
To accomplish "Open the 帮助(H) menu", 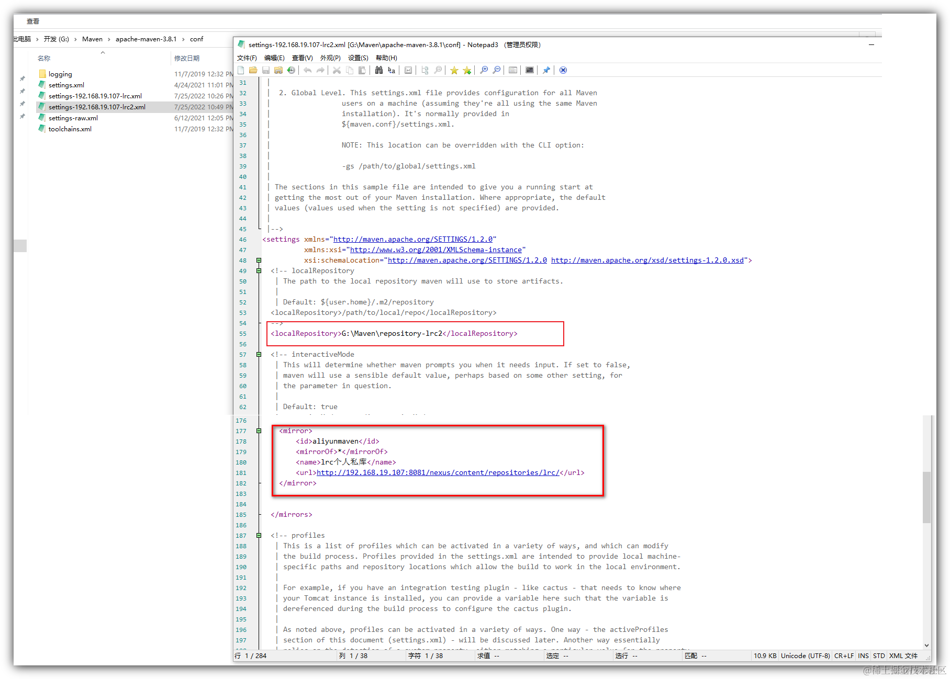I will coord(386,58).
